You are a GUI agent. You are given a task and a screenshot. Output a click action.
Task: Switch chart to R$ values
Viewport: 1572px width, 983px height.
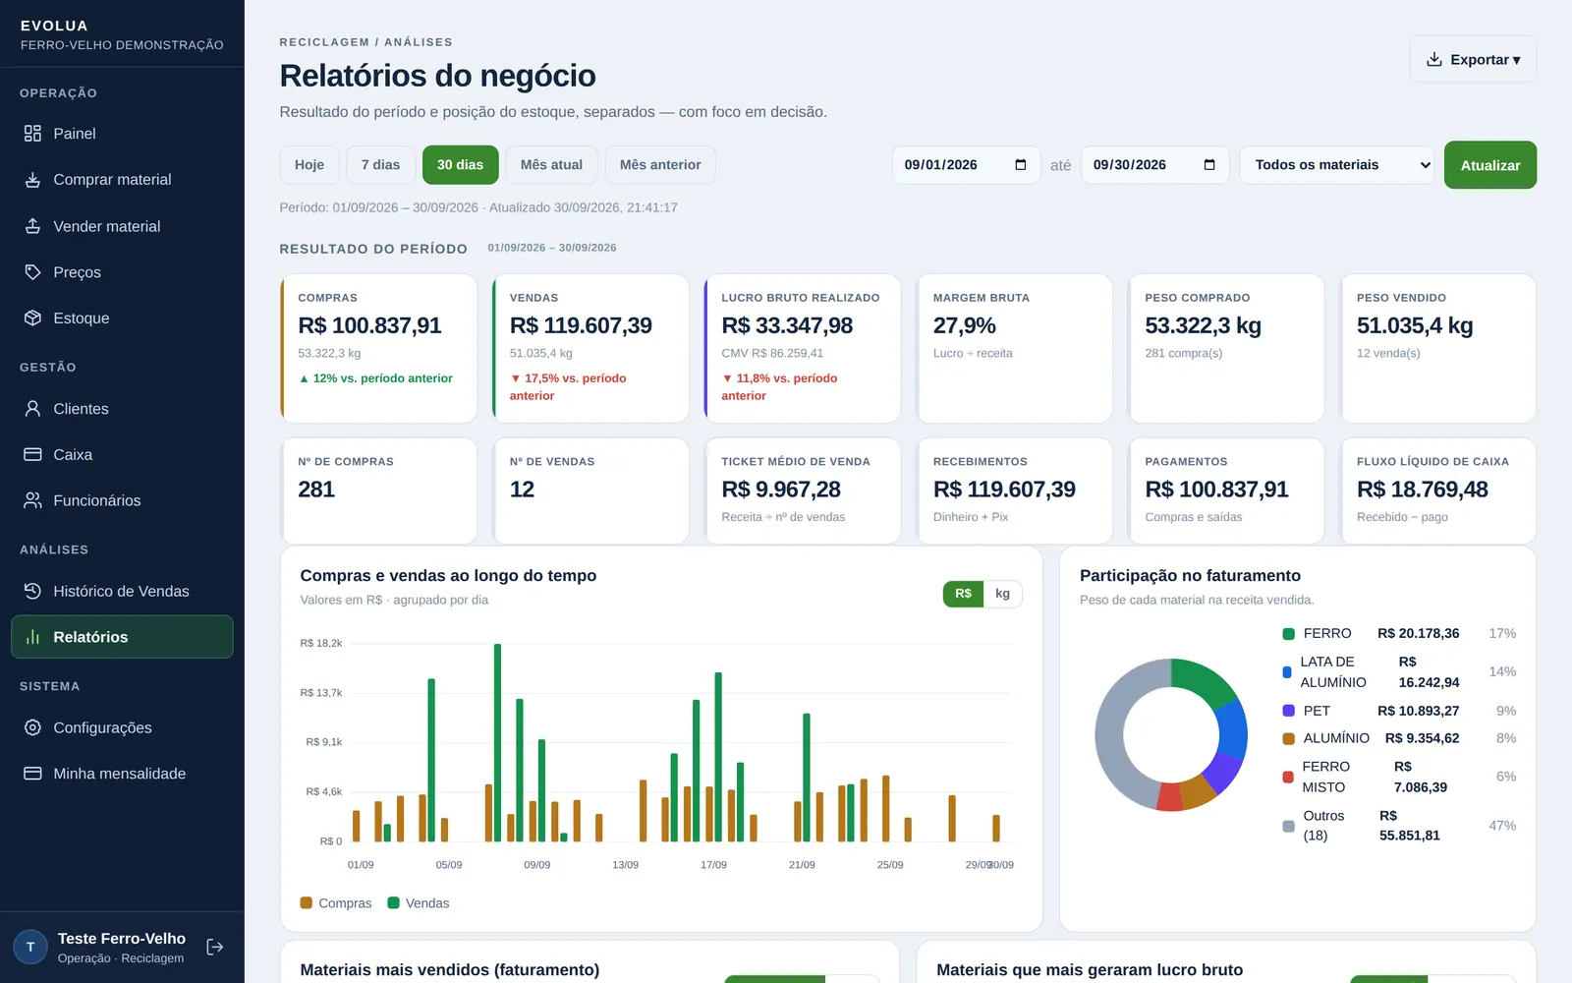[x=963, y=594]
